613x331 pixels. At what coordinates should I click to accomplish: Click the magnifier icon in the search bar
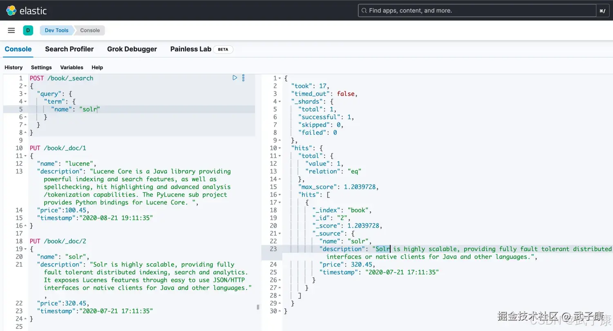(x=364, y=10)
